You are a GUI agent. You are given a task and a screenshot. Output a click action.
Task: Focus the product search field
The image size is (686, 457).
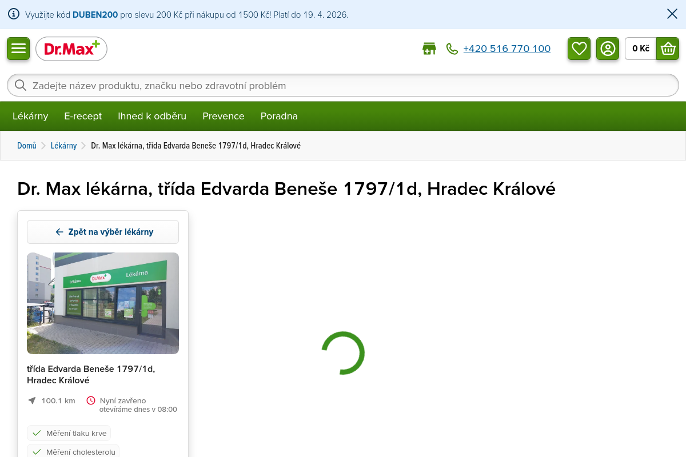click(343, 86)
